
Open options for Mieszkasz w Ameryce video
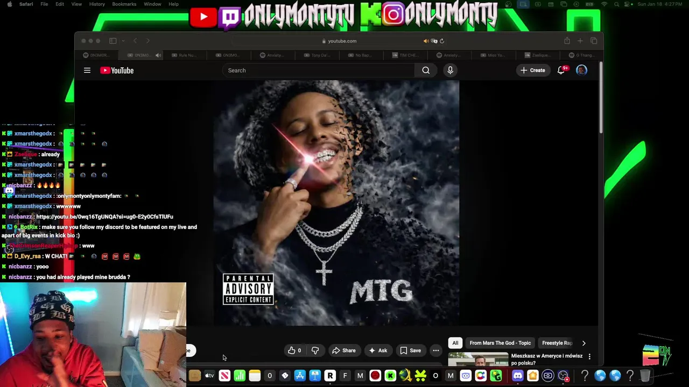point(589,356)
